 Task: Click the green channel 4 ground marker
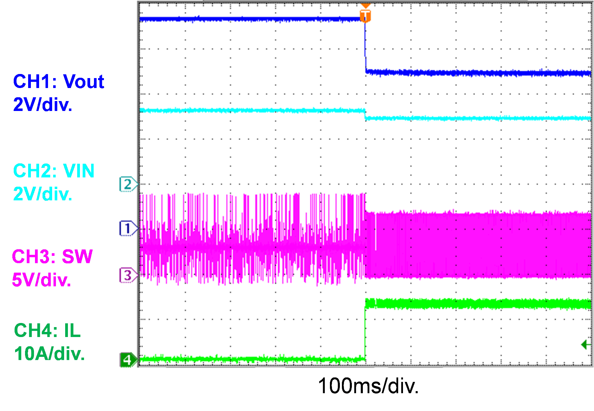pyautogui.click(x=128, y=360)
